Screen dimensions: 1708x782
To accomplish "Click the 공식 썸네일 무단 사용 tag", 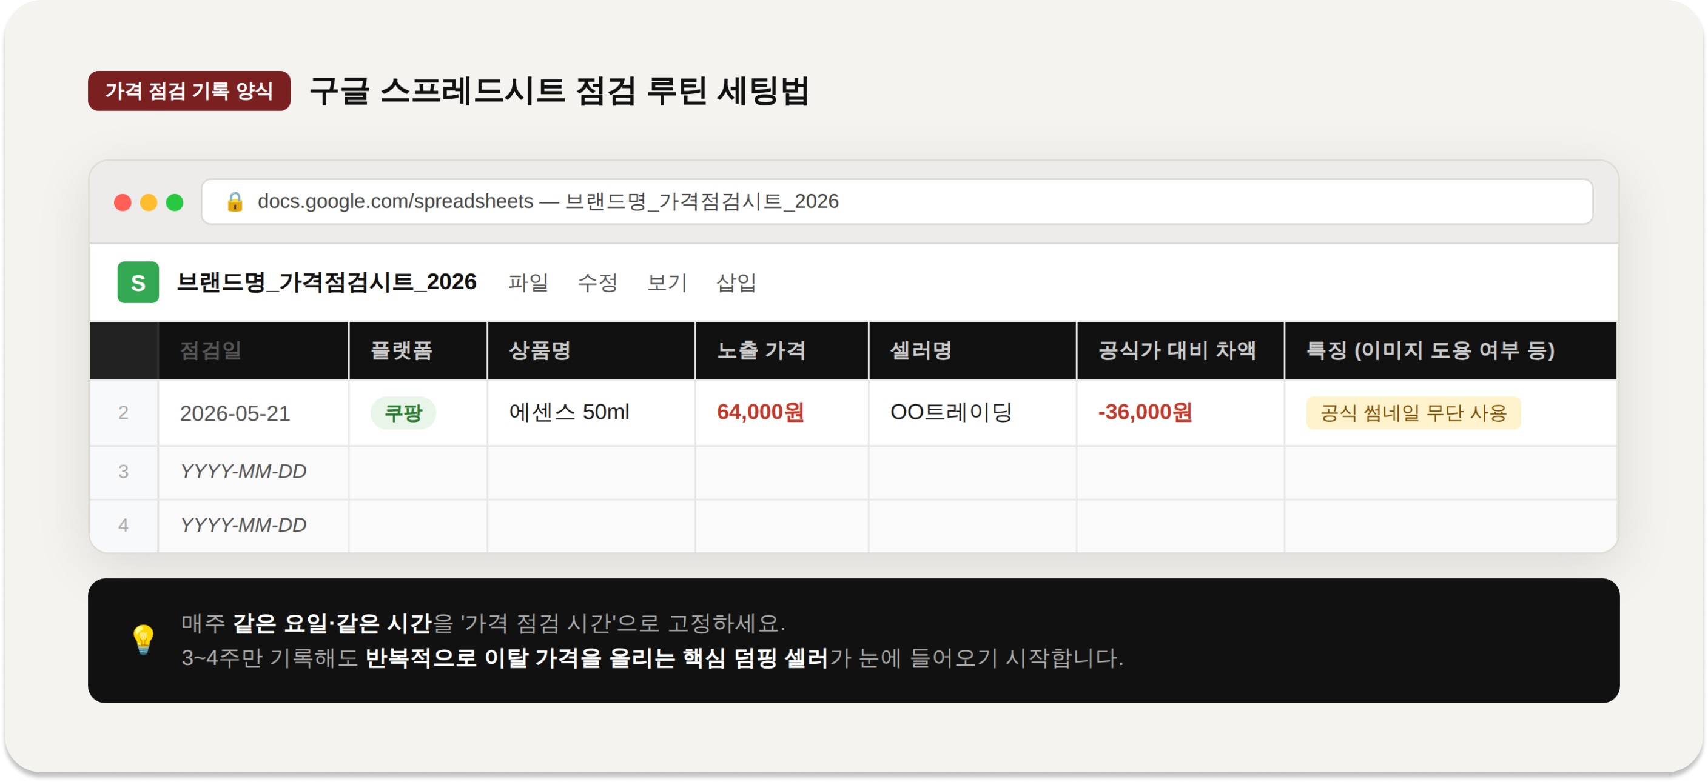I will click(x=1413, y=413).
